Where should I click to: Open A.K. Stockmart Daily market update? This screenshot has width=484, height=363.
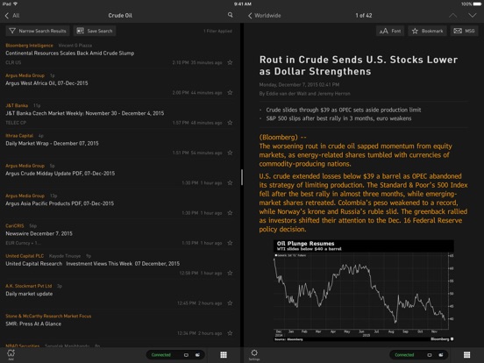(x=29, y=294)
